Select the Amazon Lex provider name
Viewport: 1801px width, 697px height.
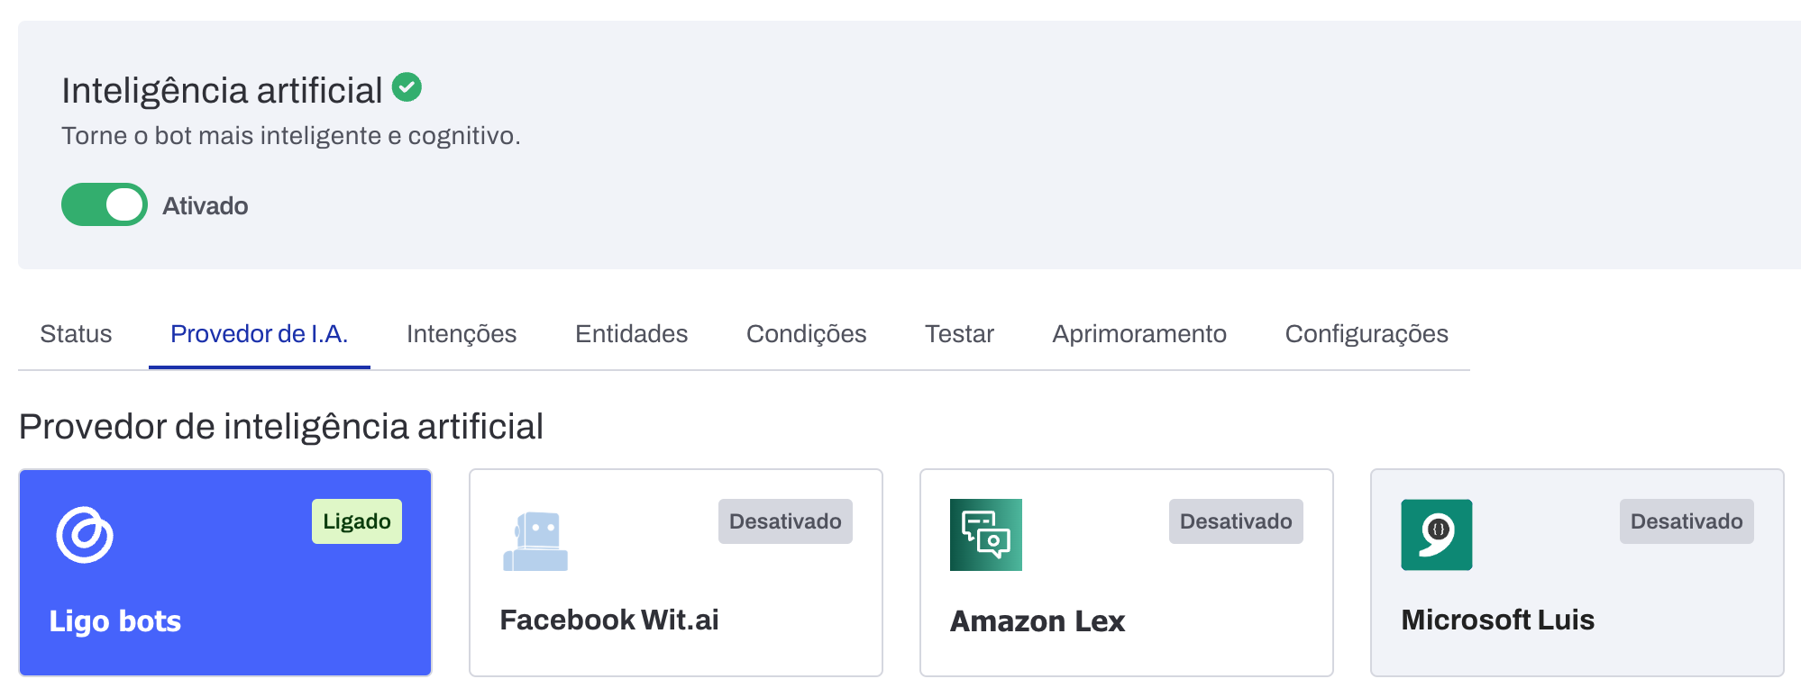[x=1038, y=621]
